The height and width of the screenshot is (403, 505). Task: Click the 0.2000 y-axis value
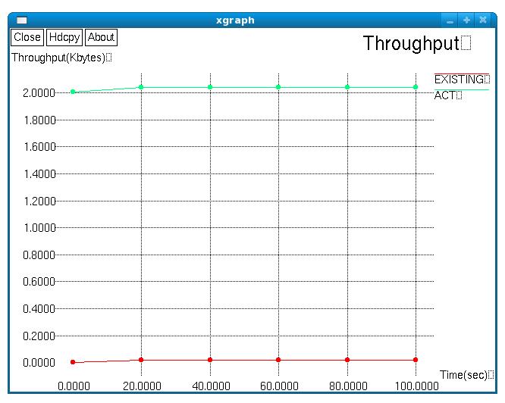click(39, 336)
